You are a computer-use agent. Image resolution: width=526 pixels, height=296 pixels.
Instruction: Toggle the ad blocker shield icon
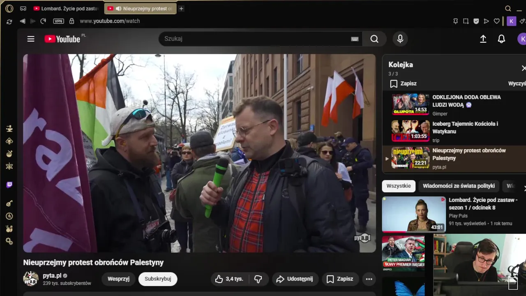(476, 21)
